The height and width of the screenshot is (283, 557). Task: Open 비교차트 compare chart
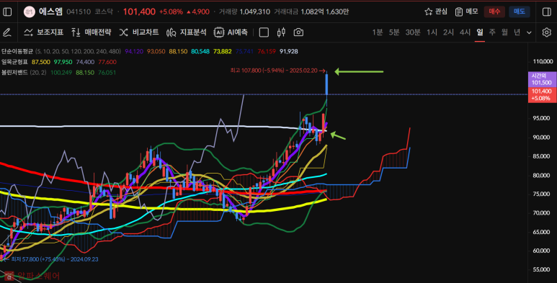click(x=139, y=32)
